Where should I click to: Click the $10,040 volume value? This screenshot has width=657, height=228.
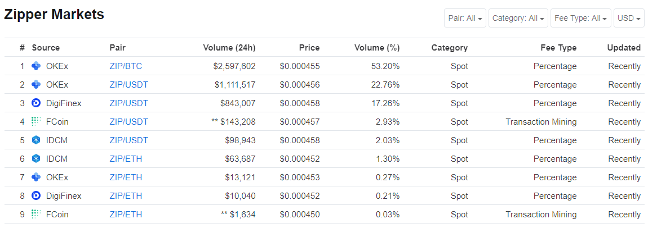tap(240, 195)
